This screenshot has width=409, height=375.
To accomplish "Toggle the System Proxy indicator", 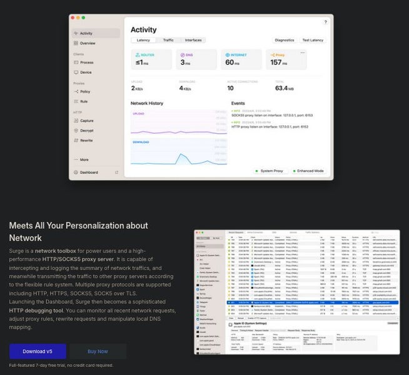I will coord(270,171).
